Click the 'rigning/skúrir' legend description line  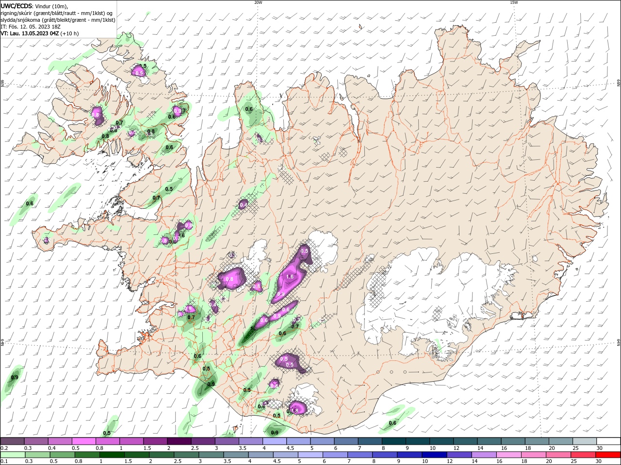pos(57,13)
